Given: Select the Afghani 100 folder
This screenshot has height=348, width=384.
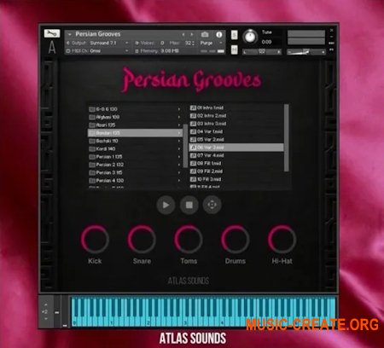Looking at the screenshot, I should tap(135, 117).
